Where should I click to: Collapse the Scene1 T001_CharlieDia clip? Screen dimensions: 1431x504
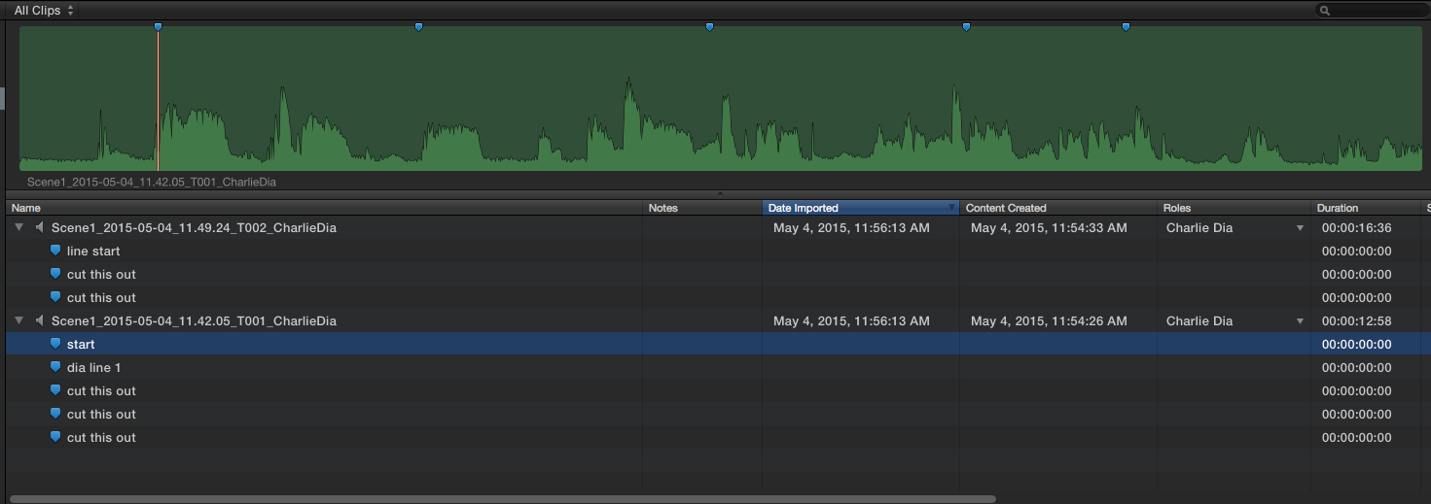tap(19, 321)
